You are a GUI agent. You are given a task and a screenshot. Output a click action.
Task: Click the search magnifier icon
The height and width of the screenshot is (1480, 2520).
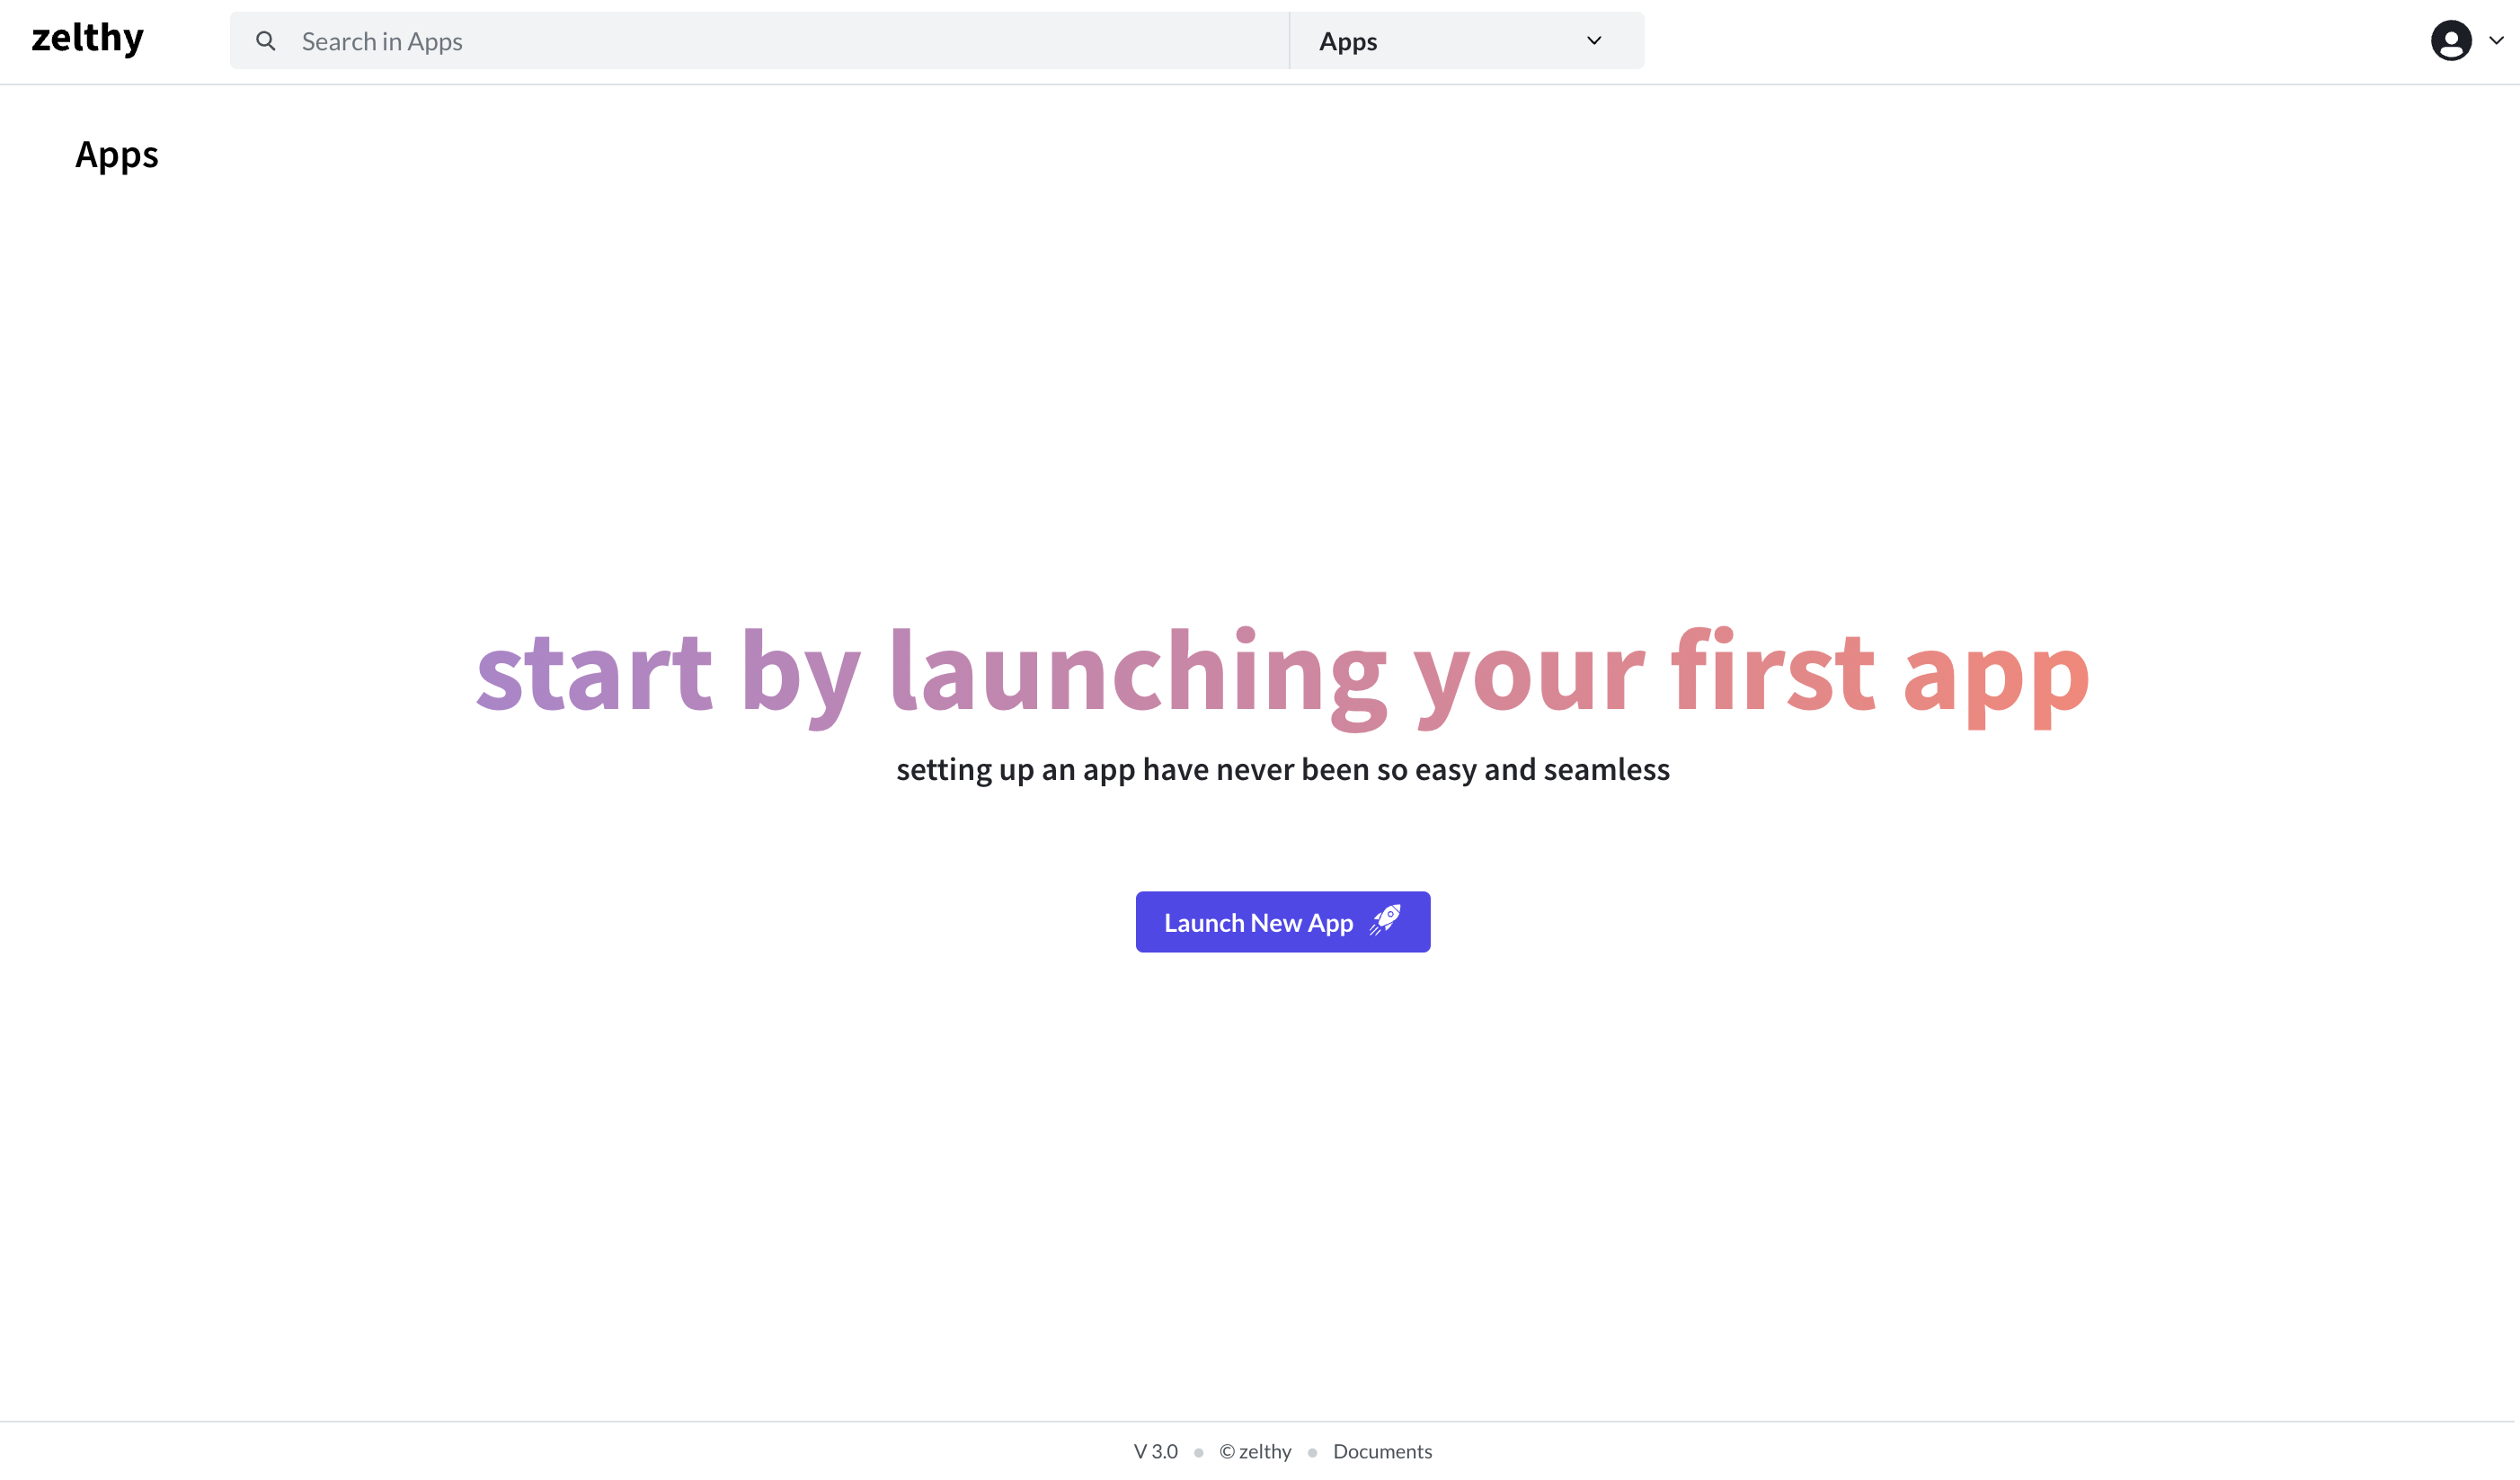[265, 41]
